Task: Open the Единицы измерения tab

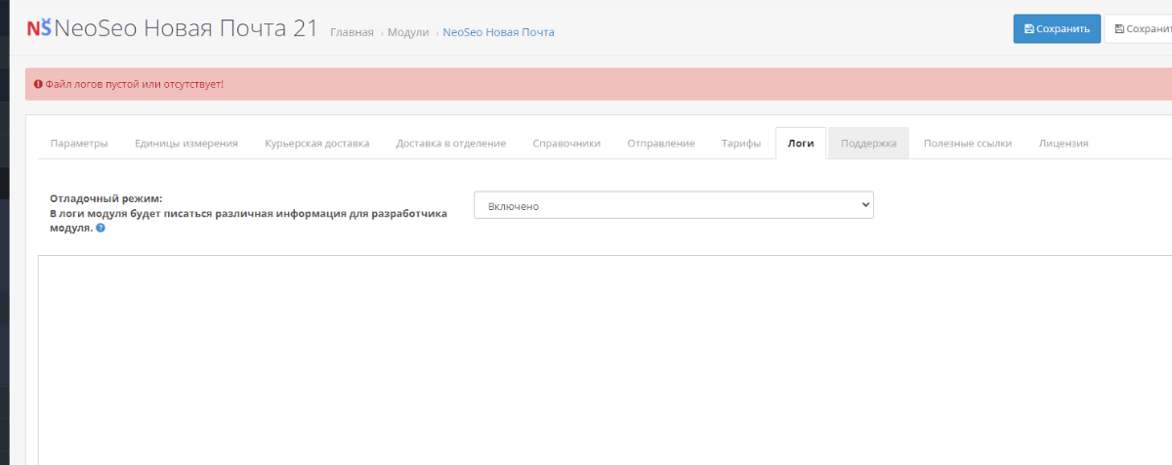Action: pyautogui.click(x=187, y=143)
